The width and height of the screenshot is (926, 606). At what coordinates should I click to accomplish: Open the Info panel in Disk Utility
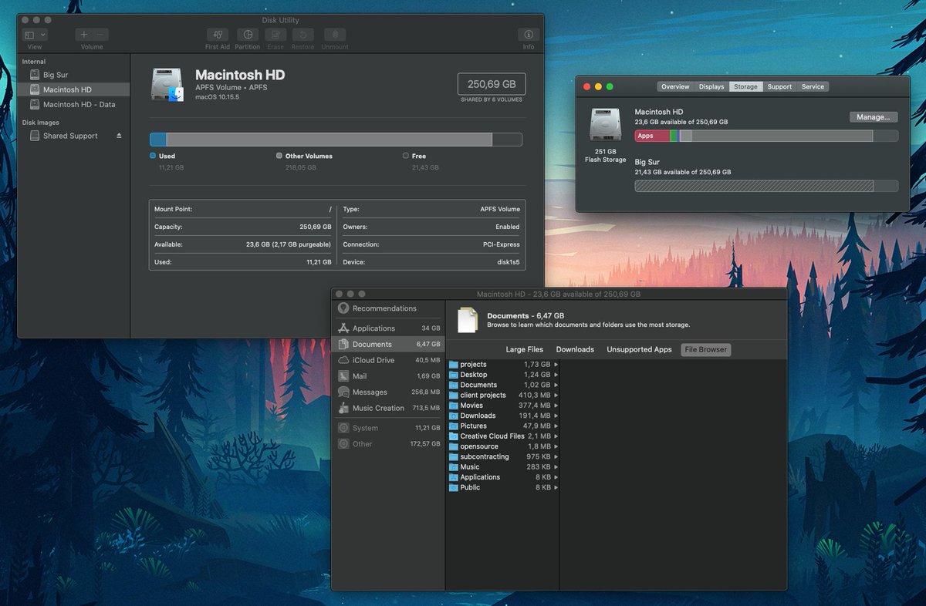click(x=528, y=36)
